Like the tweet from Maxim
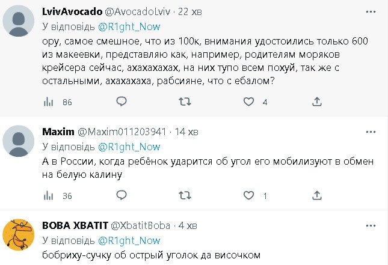Viewport: 388px width, 265px height. click(x=248, y=195)
